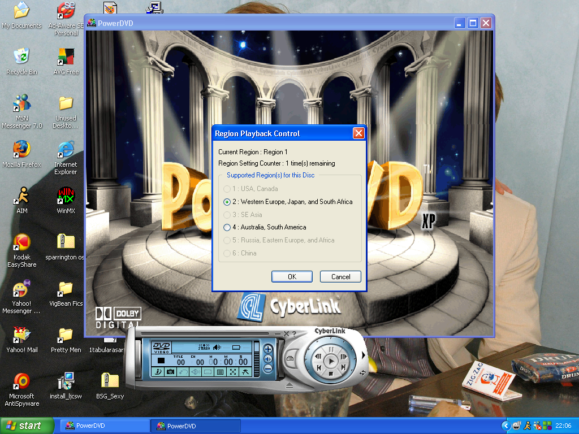
Task: Open the PowerDVD info (i) button
Action: 158,372
